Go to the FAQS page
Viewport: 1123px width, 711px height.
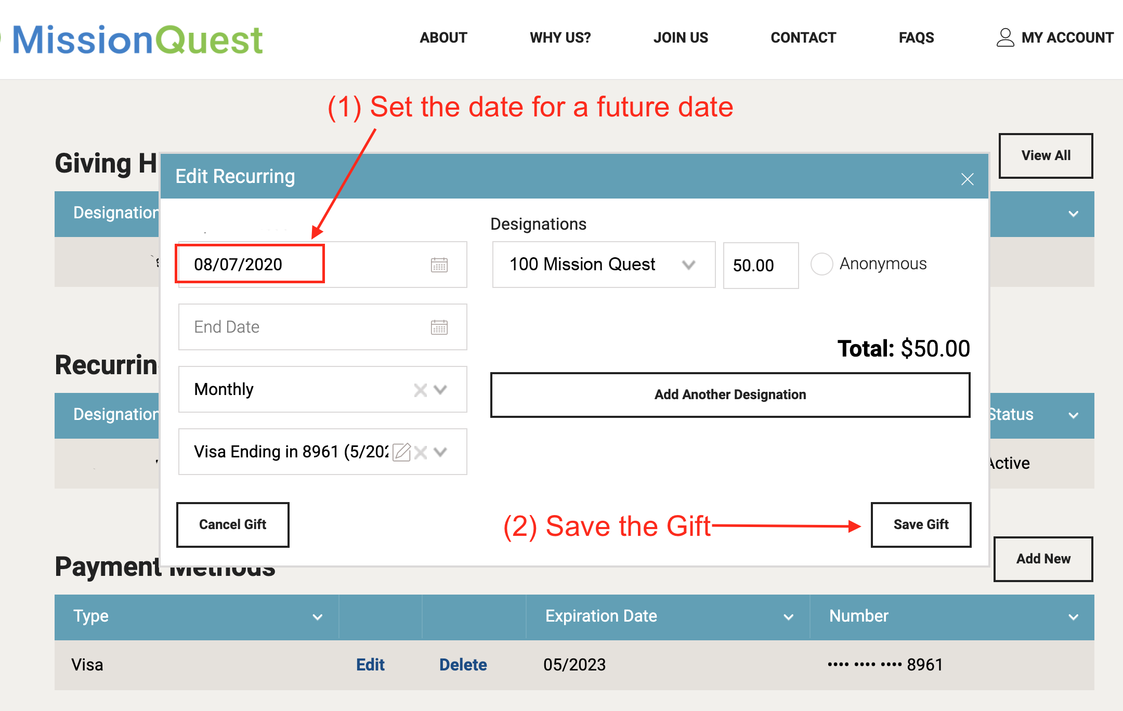916,37
